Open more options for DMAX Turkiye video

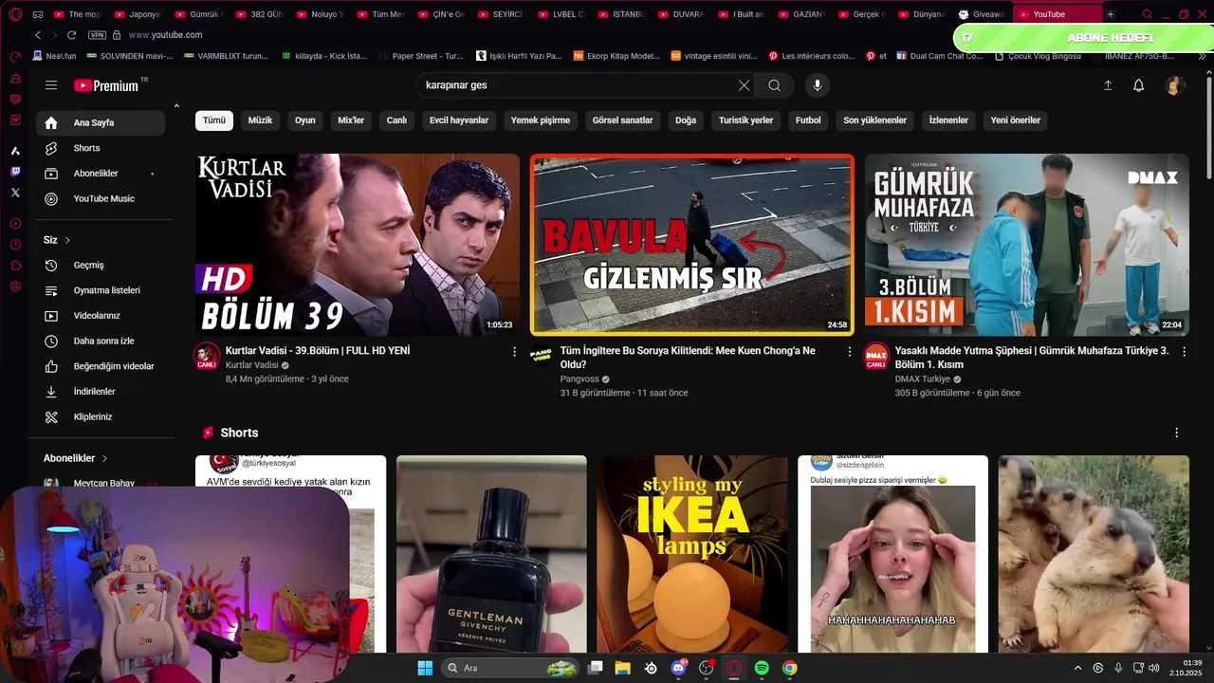(1185, 351)
